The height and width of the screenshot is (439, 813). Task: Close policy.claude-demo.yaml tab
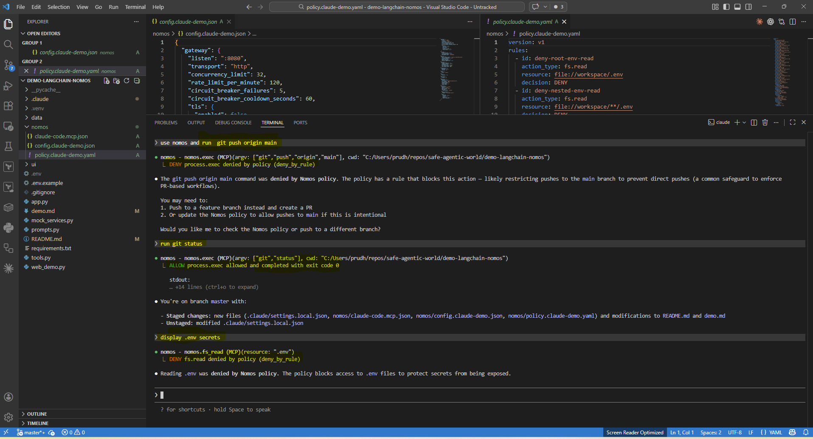[x=564, y=22]
